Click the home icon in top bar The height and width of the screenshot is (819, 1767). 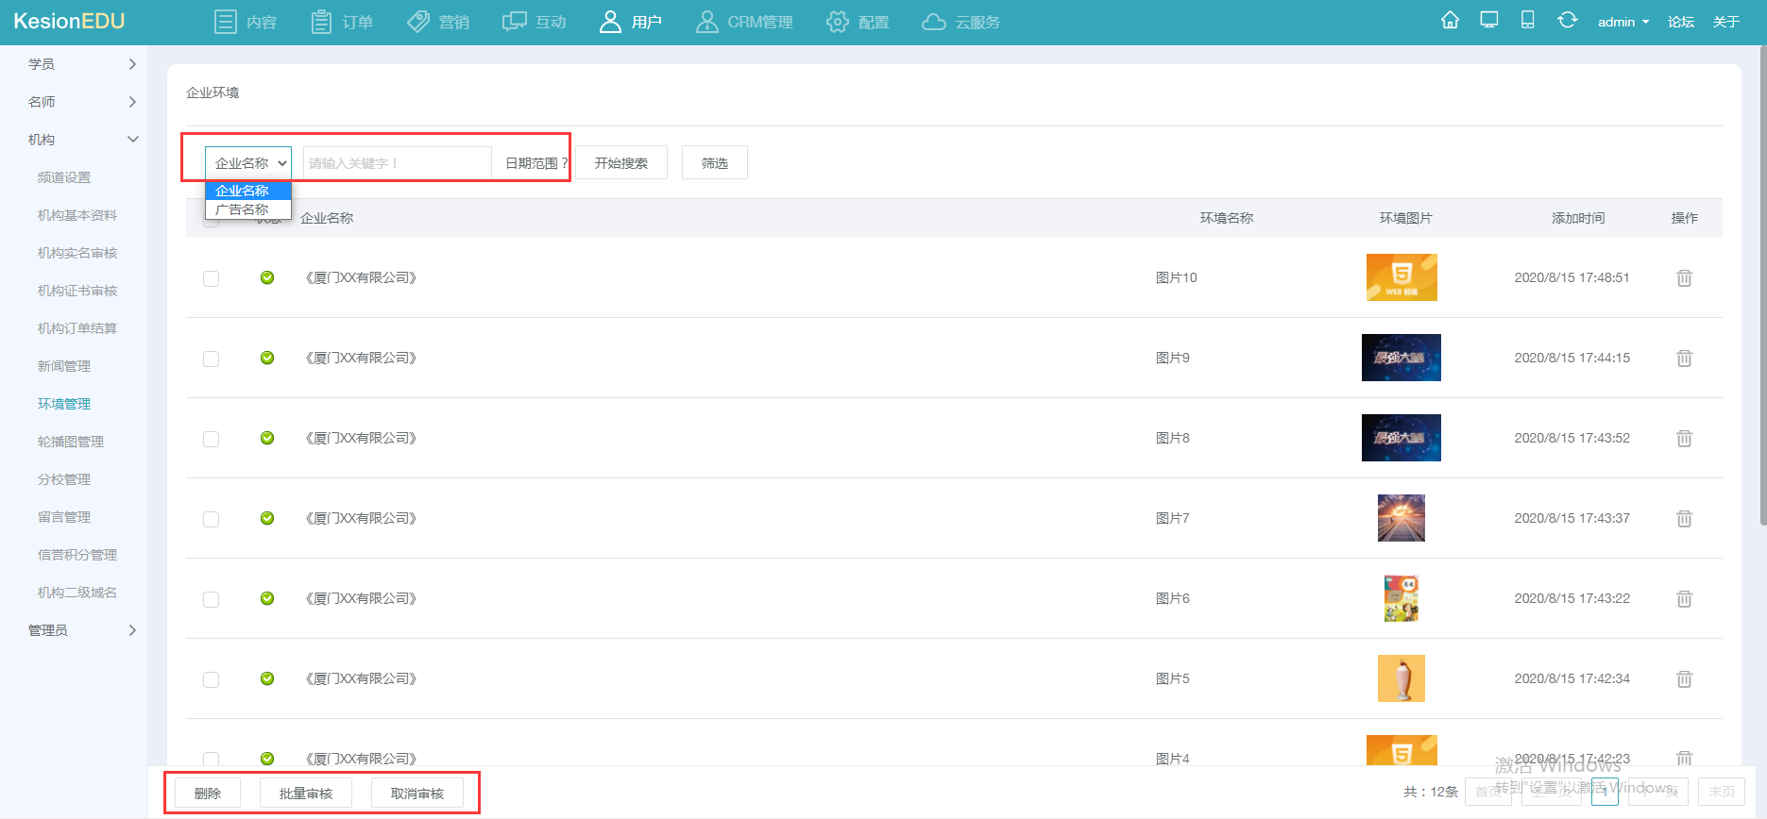pos(1450,21)
